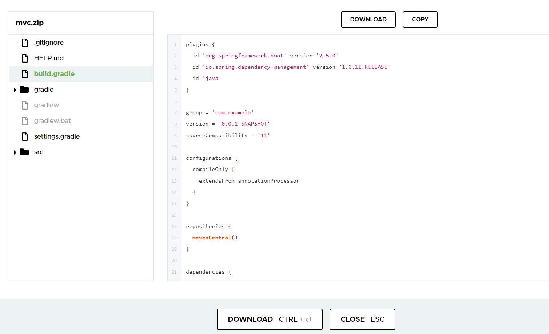
Task: Open .gitignore in the file tree
Action: [49, 43]
